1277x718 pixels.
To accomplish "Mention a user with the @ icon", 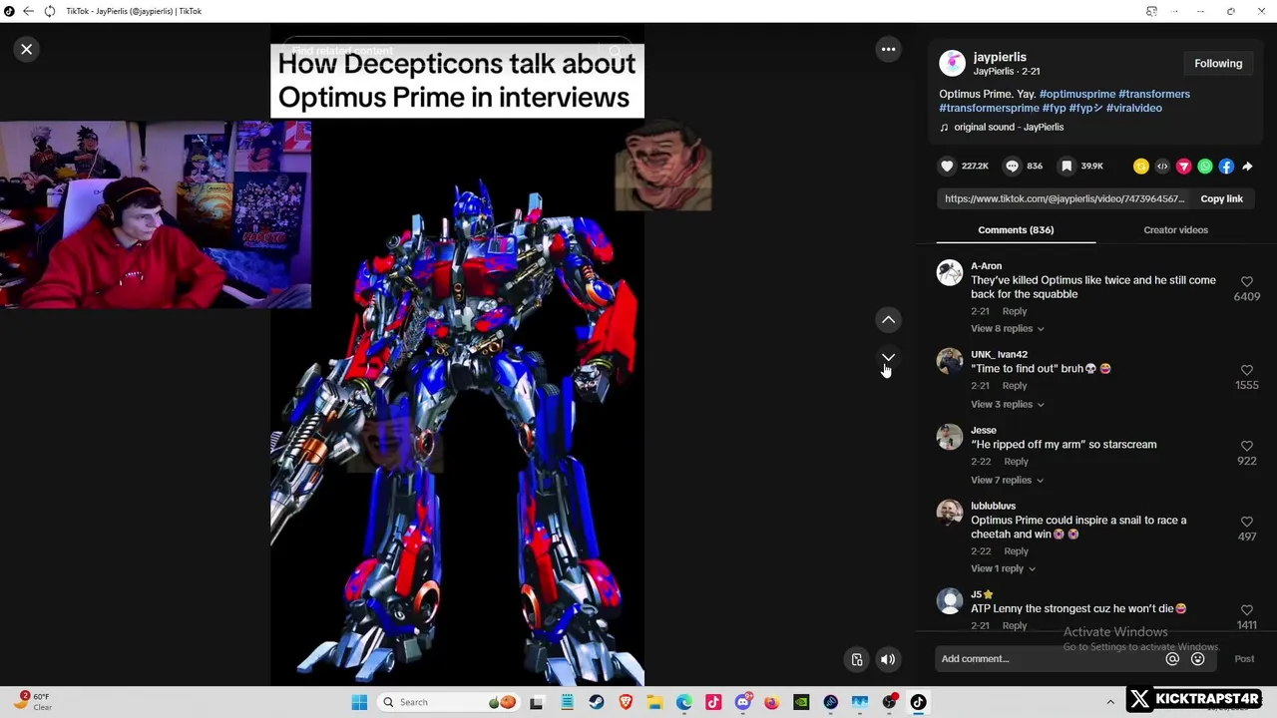I will [1172, 658].
